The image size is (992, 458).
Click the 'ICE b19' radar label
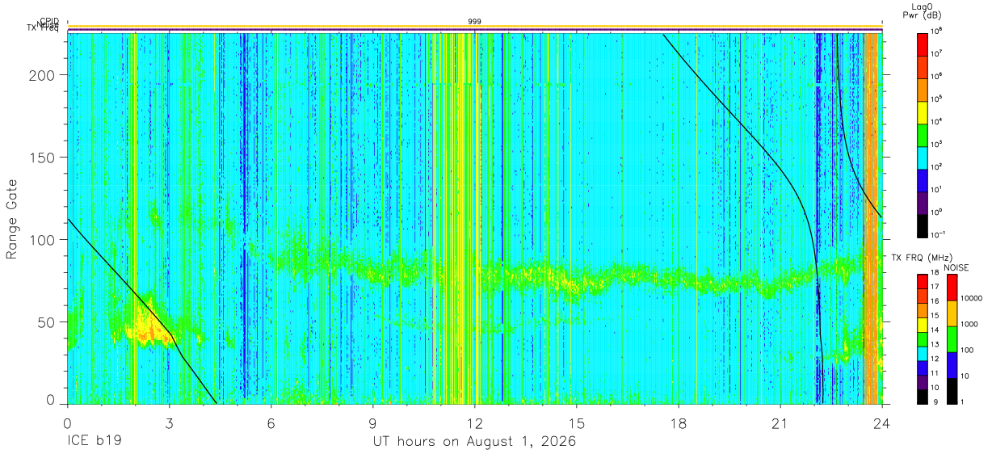94,441
